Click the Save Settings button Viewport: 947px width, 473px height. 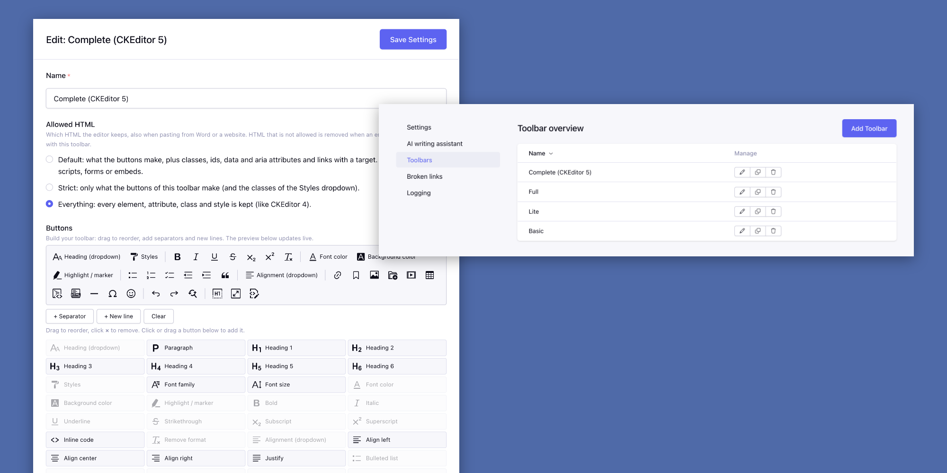(413, 39)
